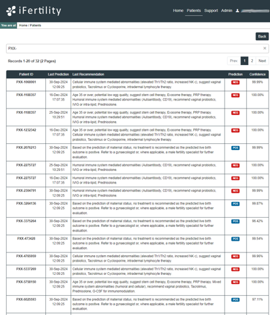Open the Patients menu item
270x315 pixels.
194,11
